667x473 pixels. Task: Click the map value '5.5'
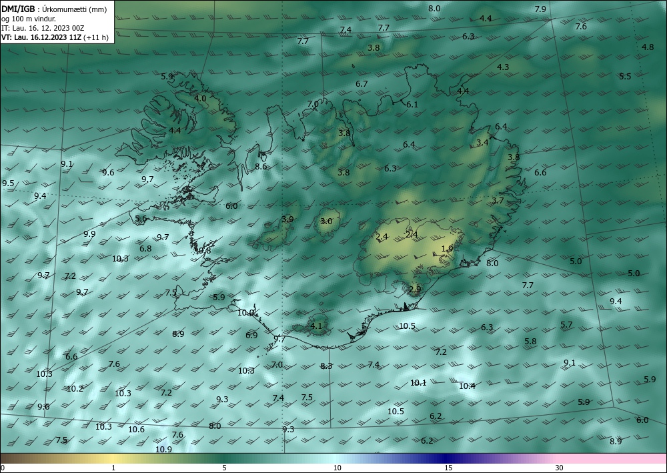point(626,77)
